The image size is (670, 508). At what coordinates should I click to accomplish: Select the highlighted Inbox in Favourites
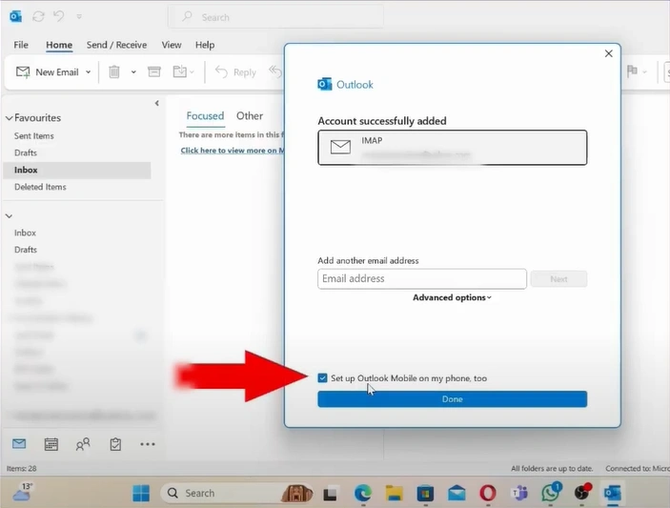click(x=77, y=170)
